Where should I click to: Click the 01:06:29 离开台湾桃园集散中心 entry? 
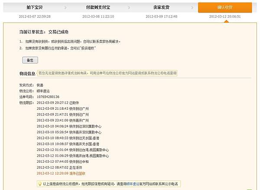73,156
